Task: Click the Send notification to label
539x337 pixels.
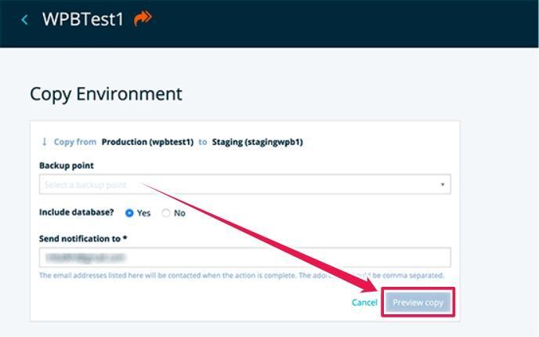Action: pyautogui.click(x=83, y=239)
